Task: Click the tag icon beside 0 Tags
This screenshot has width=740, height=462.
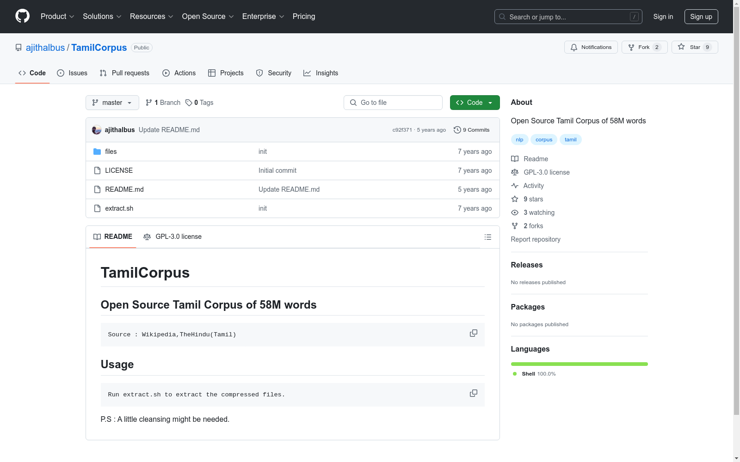Action: pos(189,103)
